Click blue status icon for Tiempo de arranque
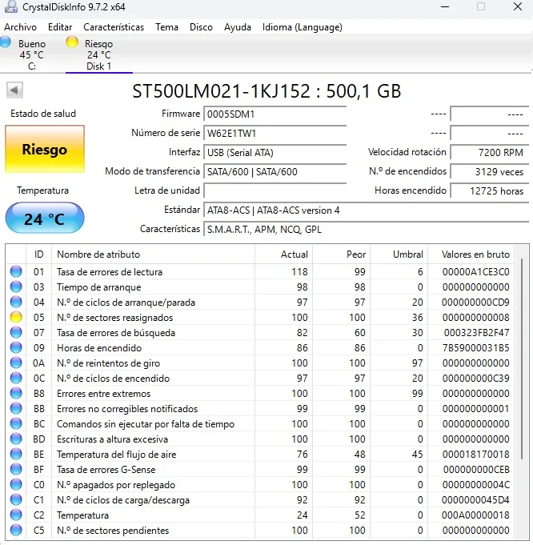This screenshot has height=545, width=533. click(16, 287)
